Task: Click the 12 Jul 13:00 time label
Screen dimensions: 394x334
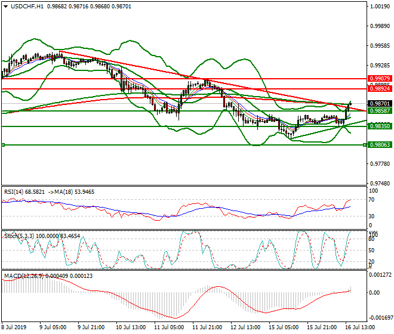Action: click(245, 327)
